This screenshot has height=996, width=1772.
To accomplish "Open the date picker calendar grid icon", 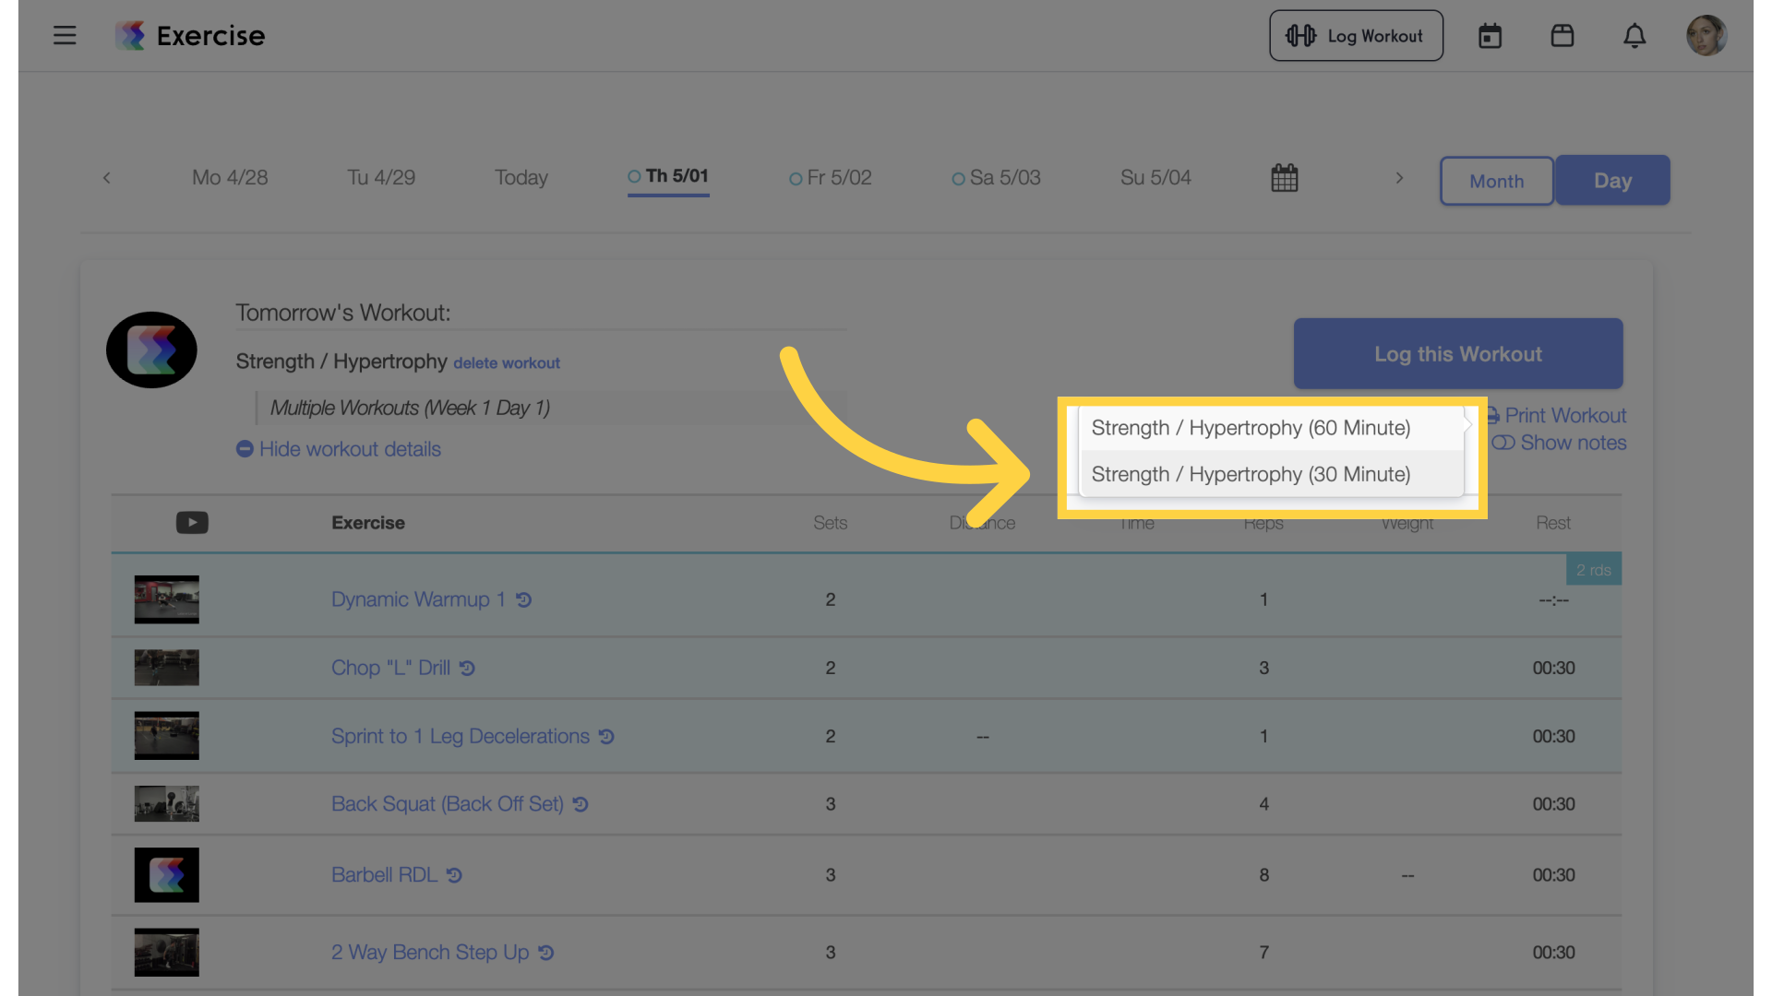I will (1284, 178).
